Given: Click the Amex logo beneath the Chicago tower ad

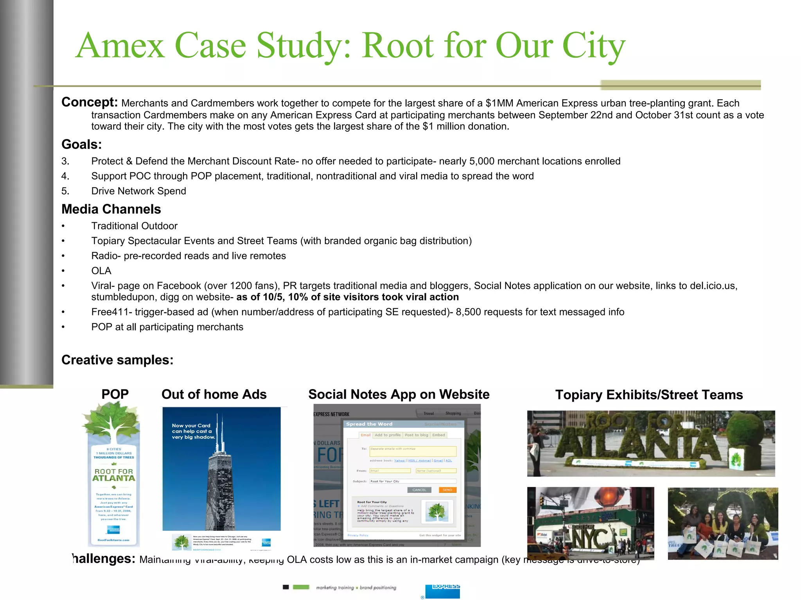Looking at the screenshot, I should tap(266, 543).
